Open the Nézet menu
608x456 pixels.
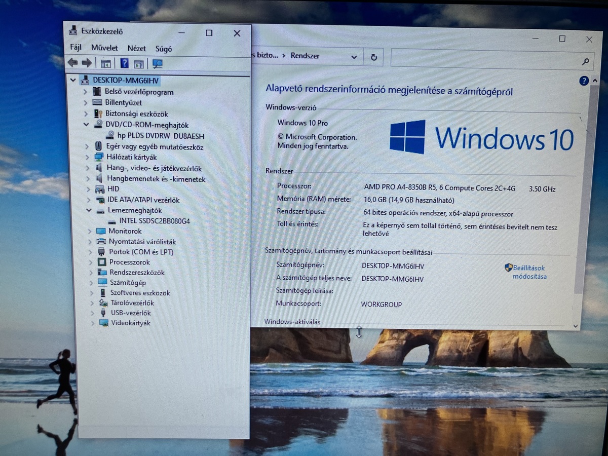pyautogui.click(x=137, y=49)
